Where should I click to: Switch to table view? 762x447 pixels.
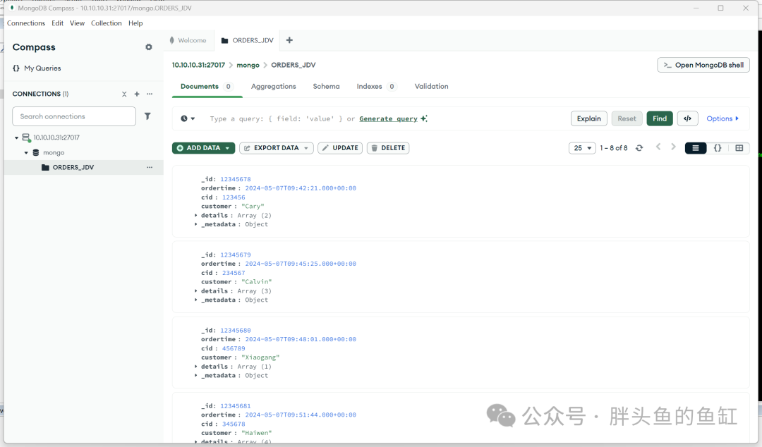739,148
